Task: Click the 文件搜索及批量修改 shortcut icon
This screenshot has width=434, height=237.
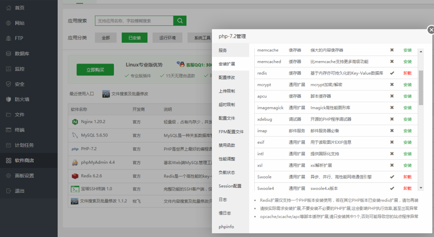Action: [x=106, y=94]
